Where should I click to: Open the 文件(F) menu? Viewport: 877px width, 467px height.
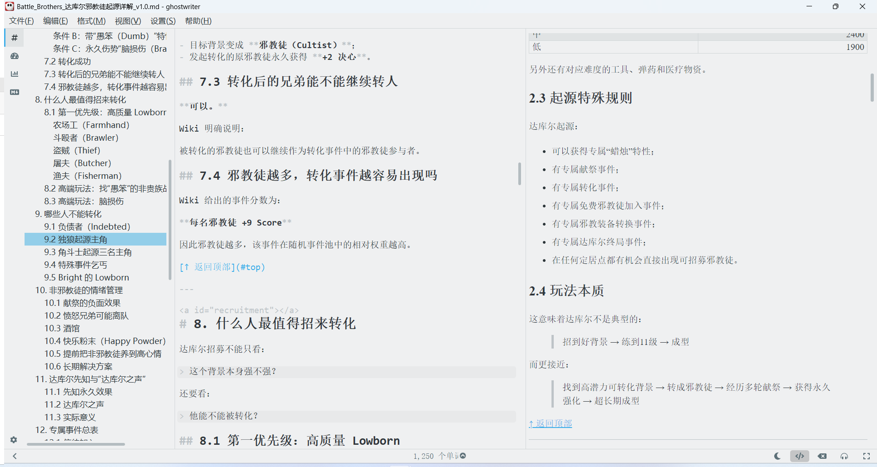[21, 21]
